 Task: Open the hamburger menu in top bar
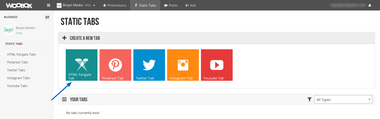point(48,5)
